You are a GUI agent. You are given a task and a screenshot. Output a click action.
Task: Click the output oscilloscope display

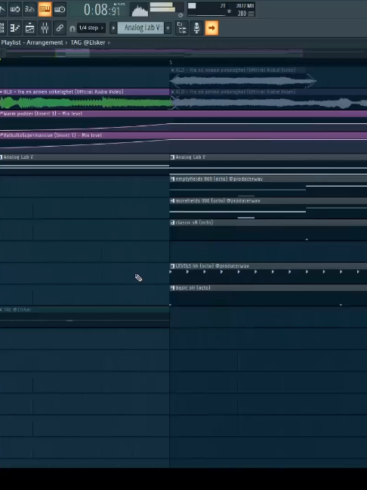(x=140, y=10)
